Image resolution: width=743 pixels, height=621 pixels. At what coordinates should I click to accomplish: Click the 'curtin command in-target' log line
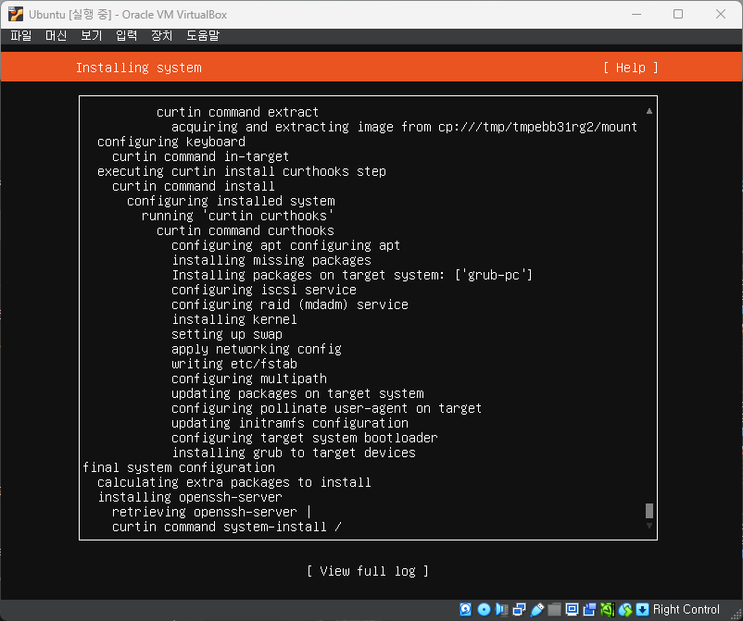(200, 156)
